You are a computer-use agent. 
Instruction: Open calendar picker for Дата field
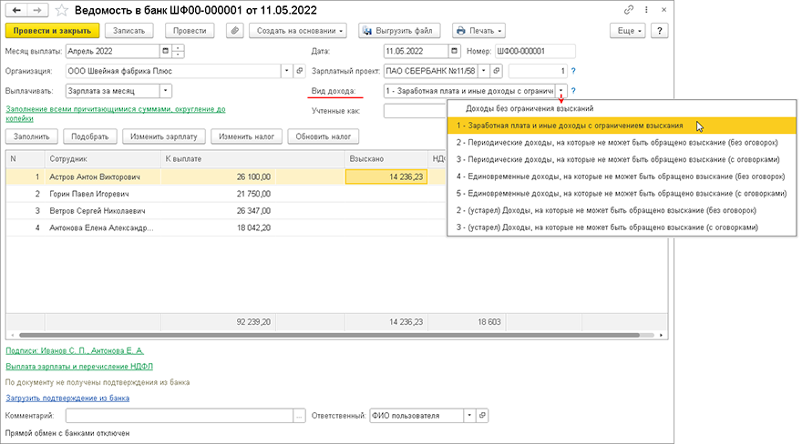point(454,51)
